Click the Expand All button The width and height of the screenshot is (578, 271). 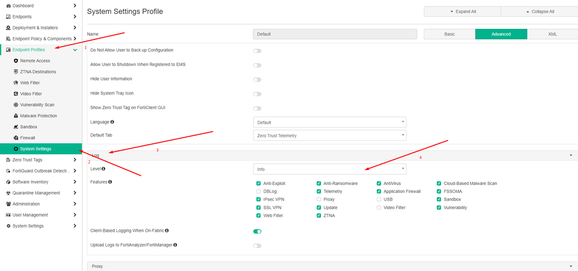click(x=462, y=12)
